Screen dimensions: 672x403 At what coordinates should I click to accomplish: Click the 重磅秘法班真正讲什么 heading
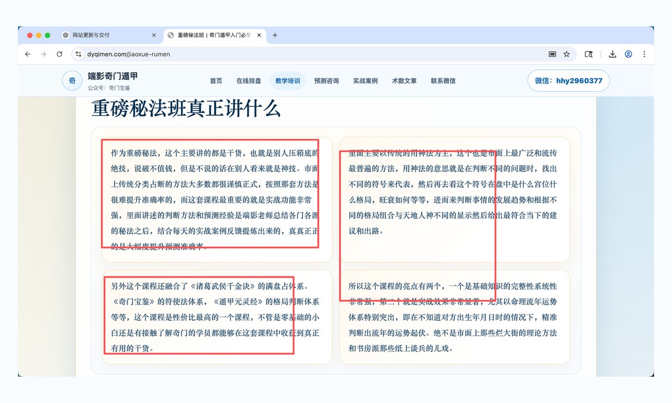186,109
